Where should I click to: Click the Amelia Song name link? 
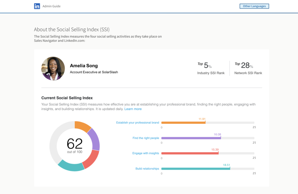coord(84,65)
